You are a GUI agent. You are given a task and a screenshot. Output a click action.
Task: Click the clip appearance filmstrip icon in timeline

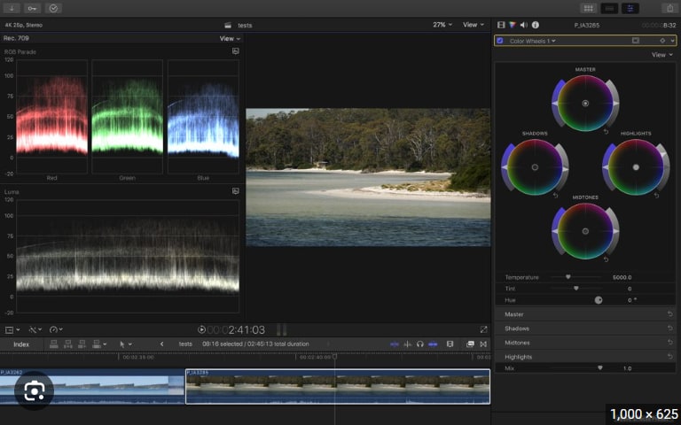click(x=450, y=344)
